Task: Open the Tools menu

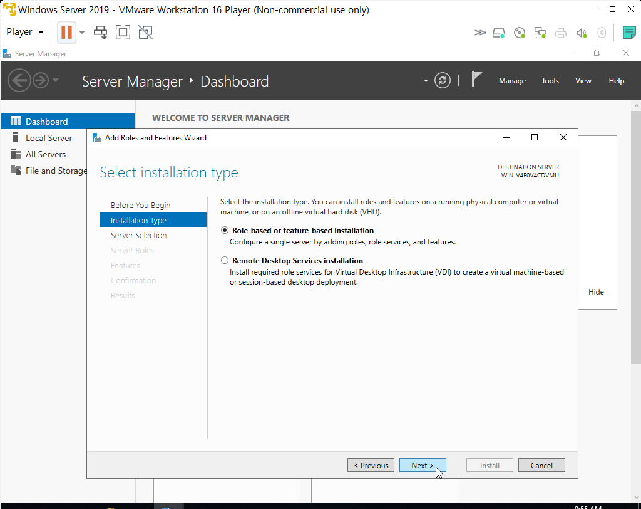Action: click(x=550, y=81)
